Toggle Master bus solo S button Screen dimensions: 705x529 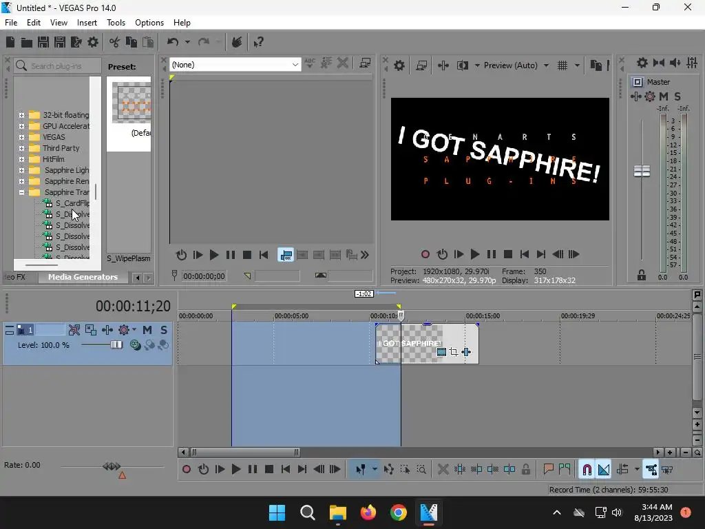677,96
